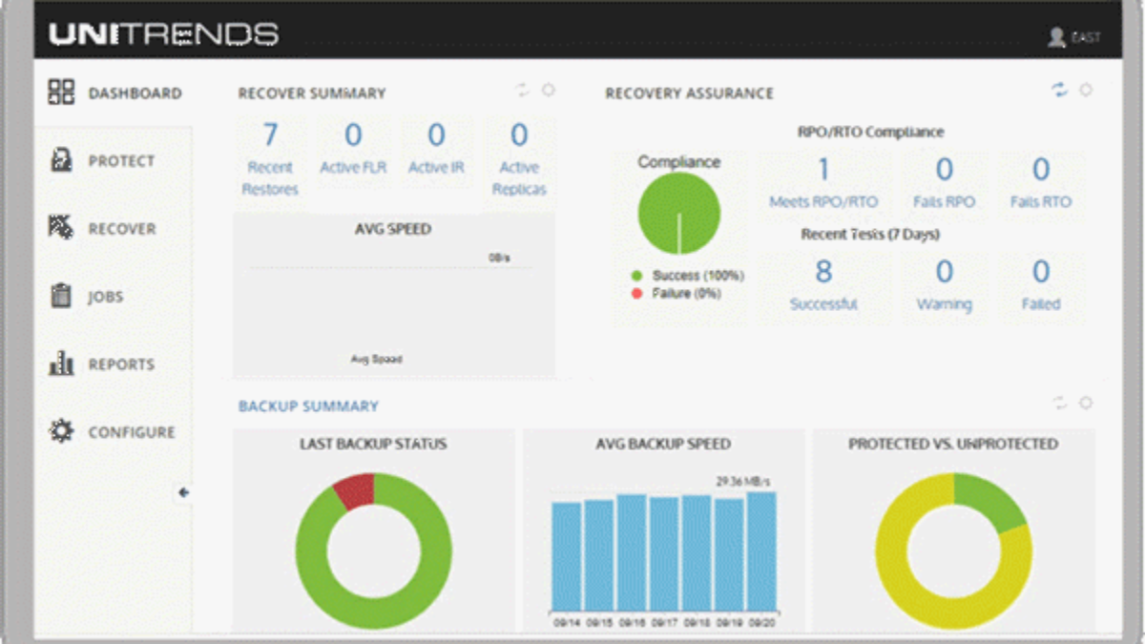Open Backup Summary panel settings circle

pyautogui.click(x=1086, y=403)
